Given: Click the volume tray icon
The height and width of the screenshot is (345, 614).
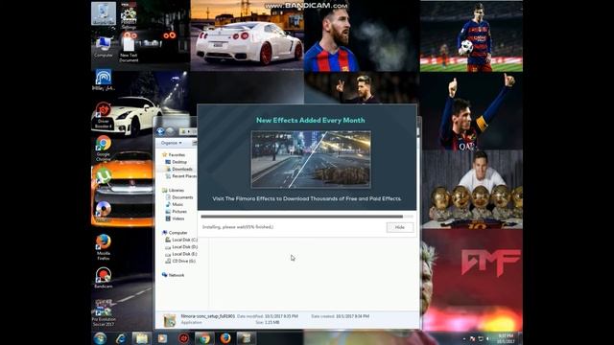Looking at the screenshot, I should point(488,338).
